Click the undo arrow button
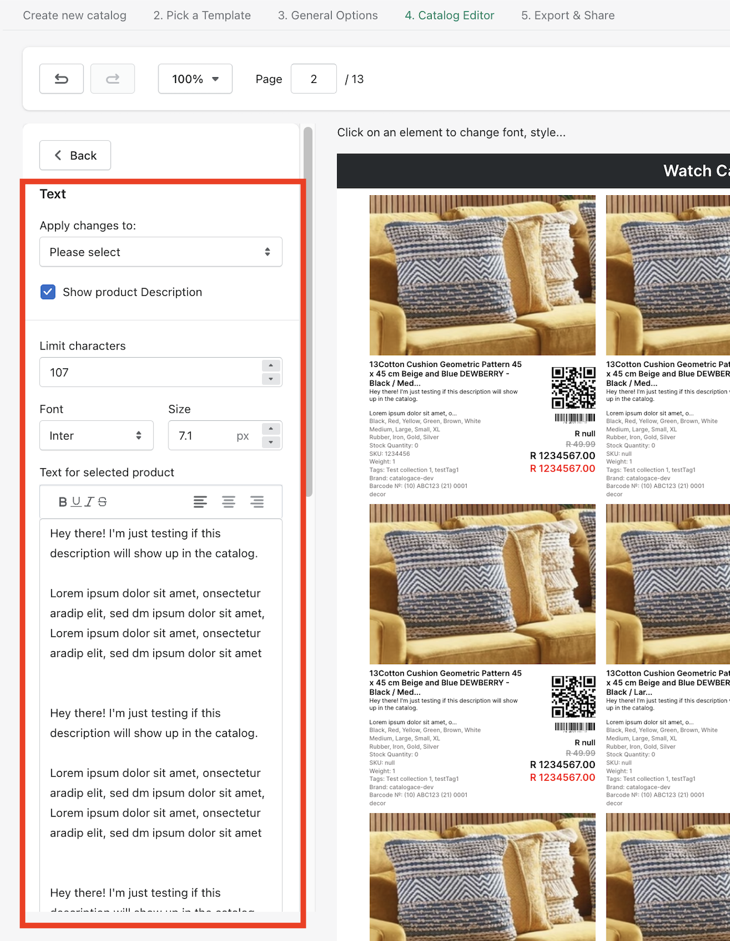 pyautogui.click(x=61, y=79)
